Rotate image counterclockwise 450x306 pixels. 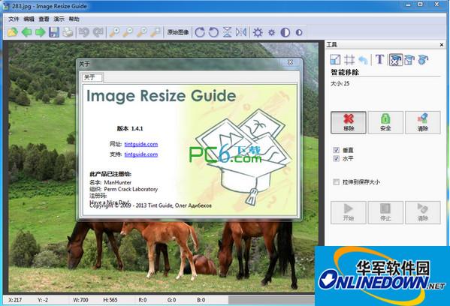pos(213,32)
